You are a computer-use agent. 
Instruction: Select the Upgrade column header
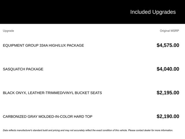(8, 31)
